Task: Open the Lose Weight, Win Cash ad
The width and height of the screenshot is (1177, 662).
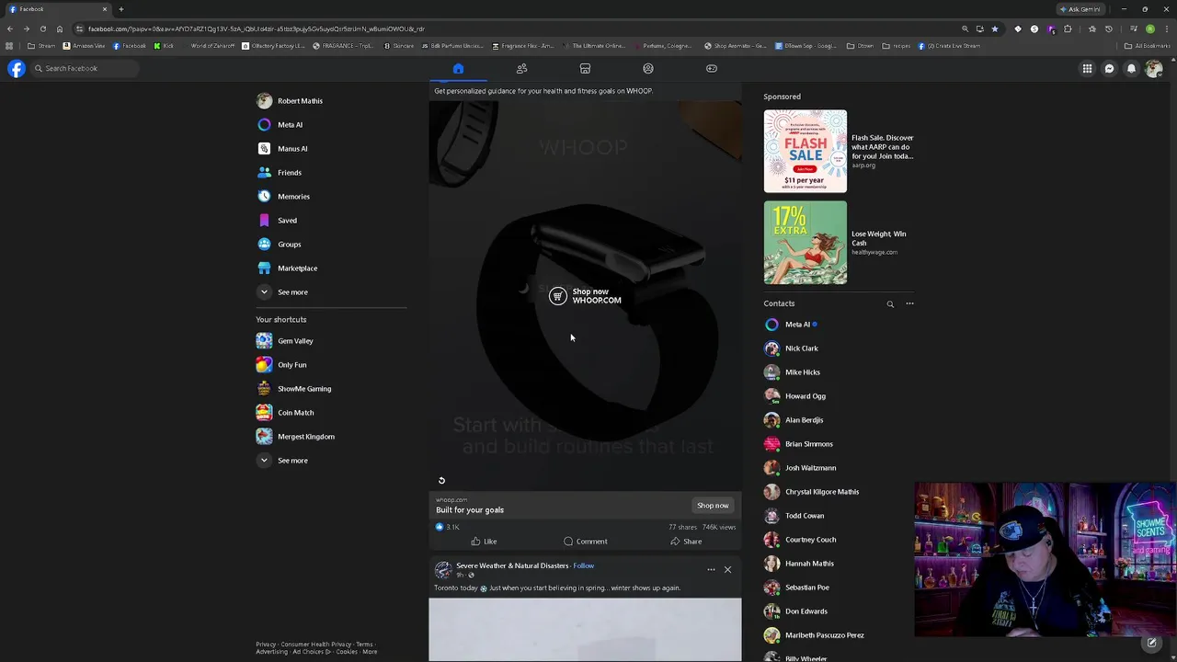Action: pyautogui.click(x=840, y=243)
